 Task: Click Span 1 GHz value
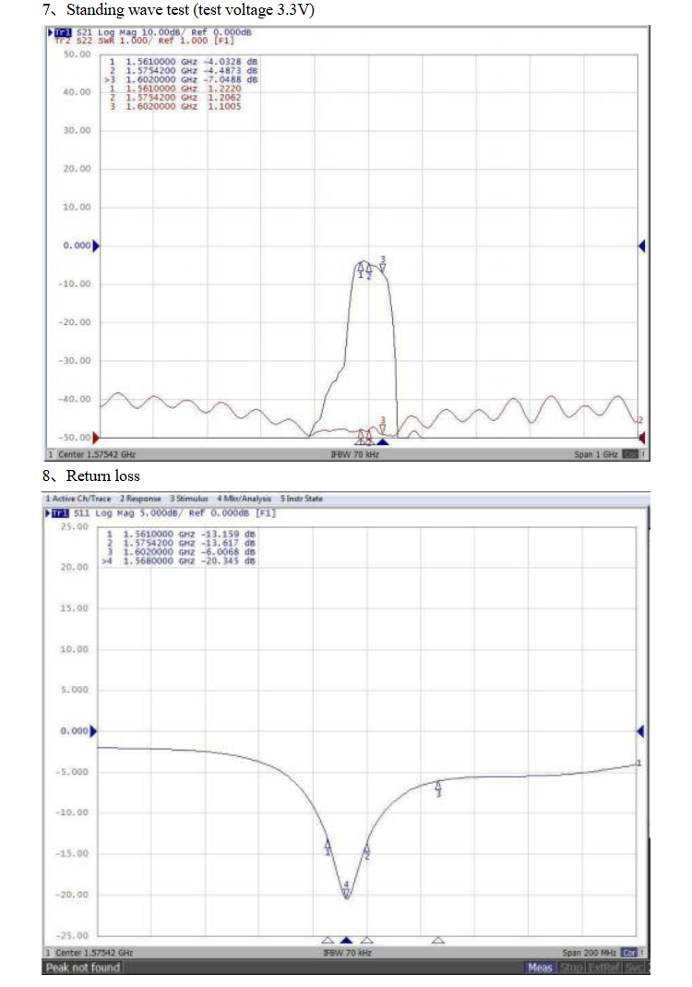click(596, 454)
